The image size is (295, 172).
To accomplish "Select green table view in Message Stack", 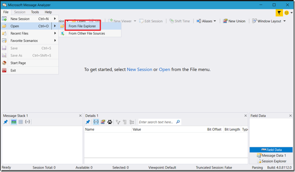I will click(x=14, y=122).
